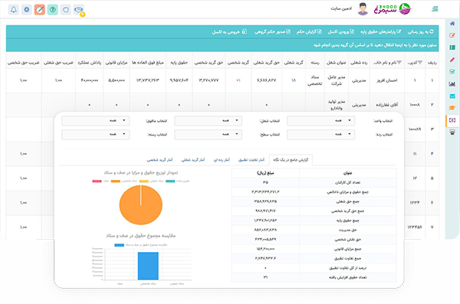This screenshot has width=460, height=304.
Task: Toggle the red صف legend swatch
Action: coord(97,181)
